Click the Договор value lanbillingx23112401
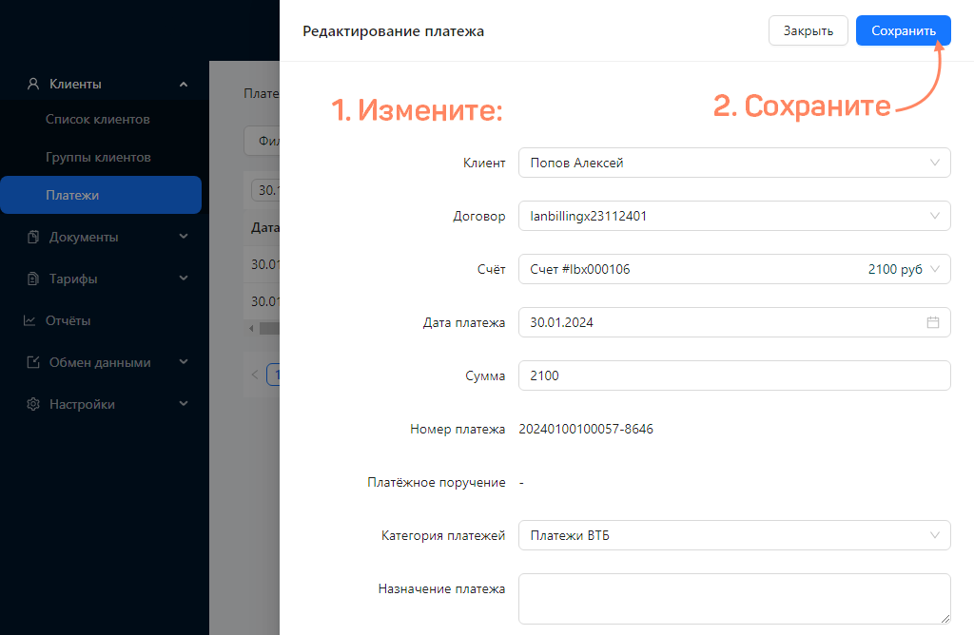974x635 pixels. pos(588,216)
